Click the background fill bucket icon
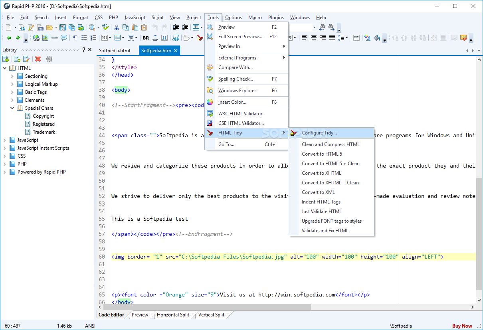Image resolution: width=483 pixels, height=330 pixels. tap(376, 38)
